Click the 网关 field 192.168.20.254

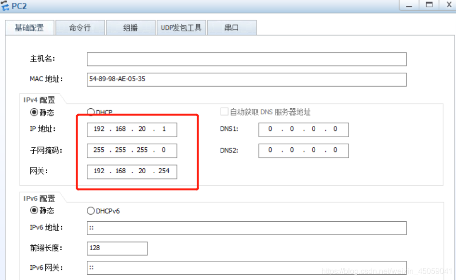click(132, 171)
